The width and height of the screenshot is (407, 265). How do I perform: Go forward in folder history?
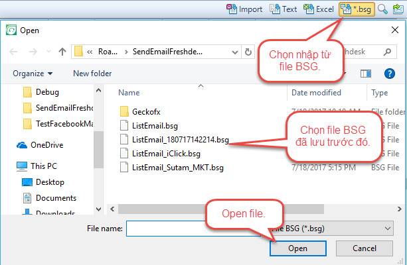pos(33,52)
